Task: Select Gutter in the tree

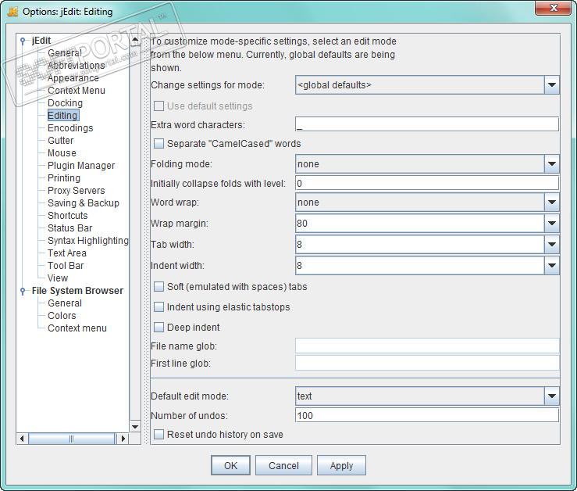Action: pyautogui.click(x=61, y=141)
